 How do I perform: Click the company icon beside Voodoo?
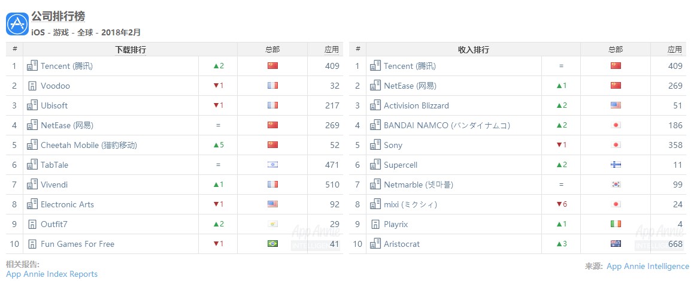pos(32,86)
